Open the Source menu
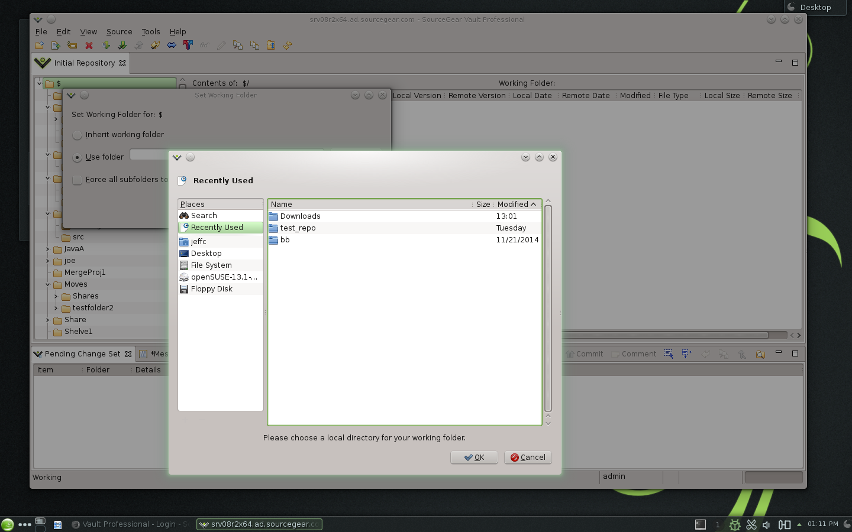 click(120, 32)
